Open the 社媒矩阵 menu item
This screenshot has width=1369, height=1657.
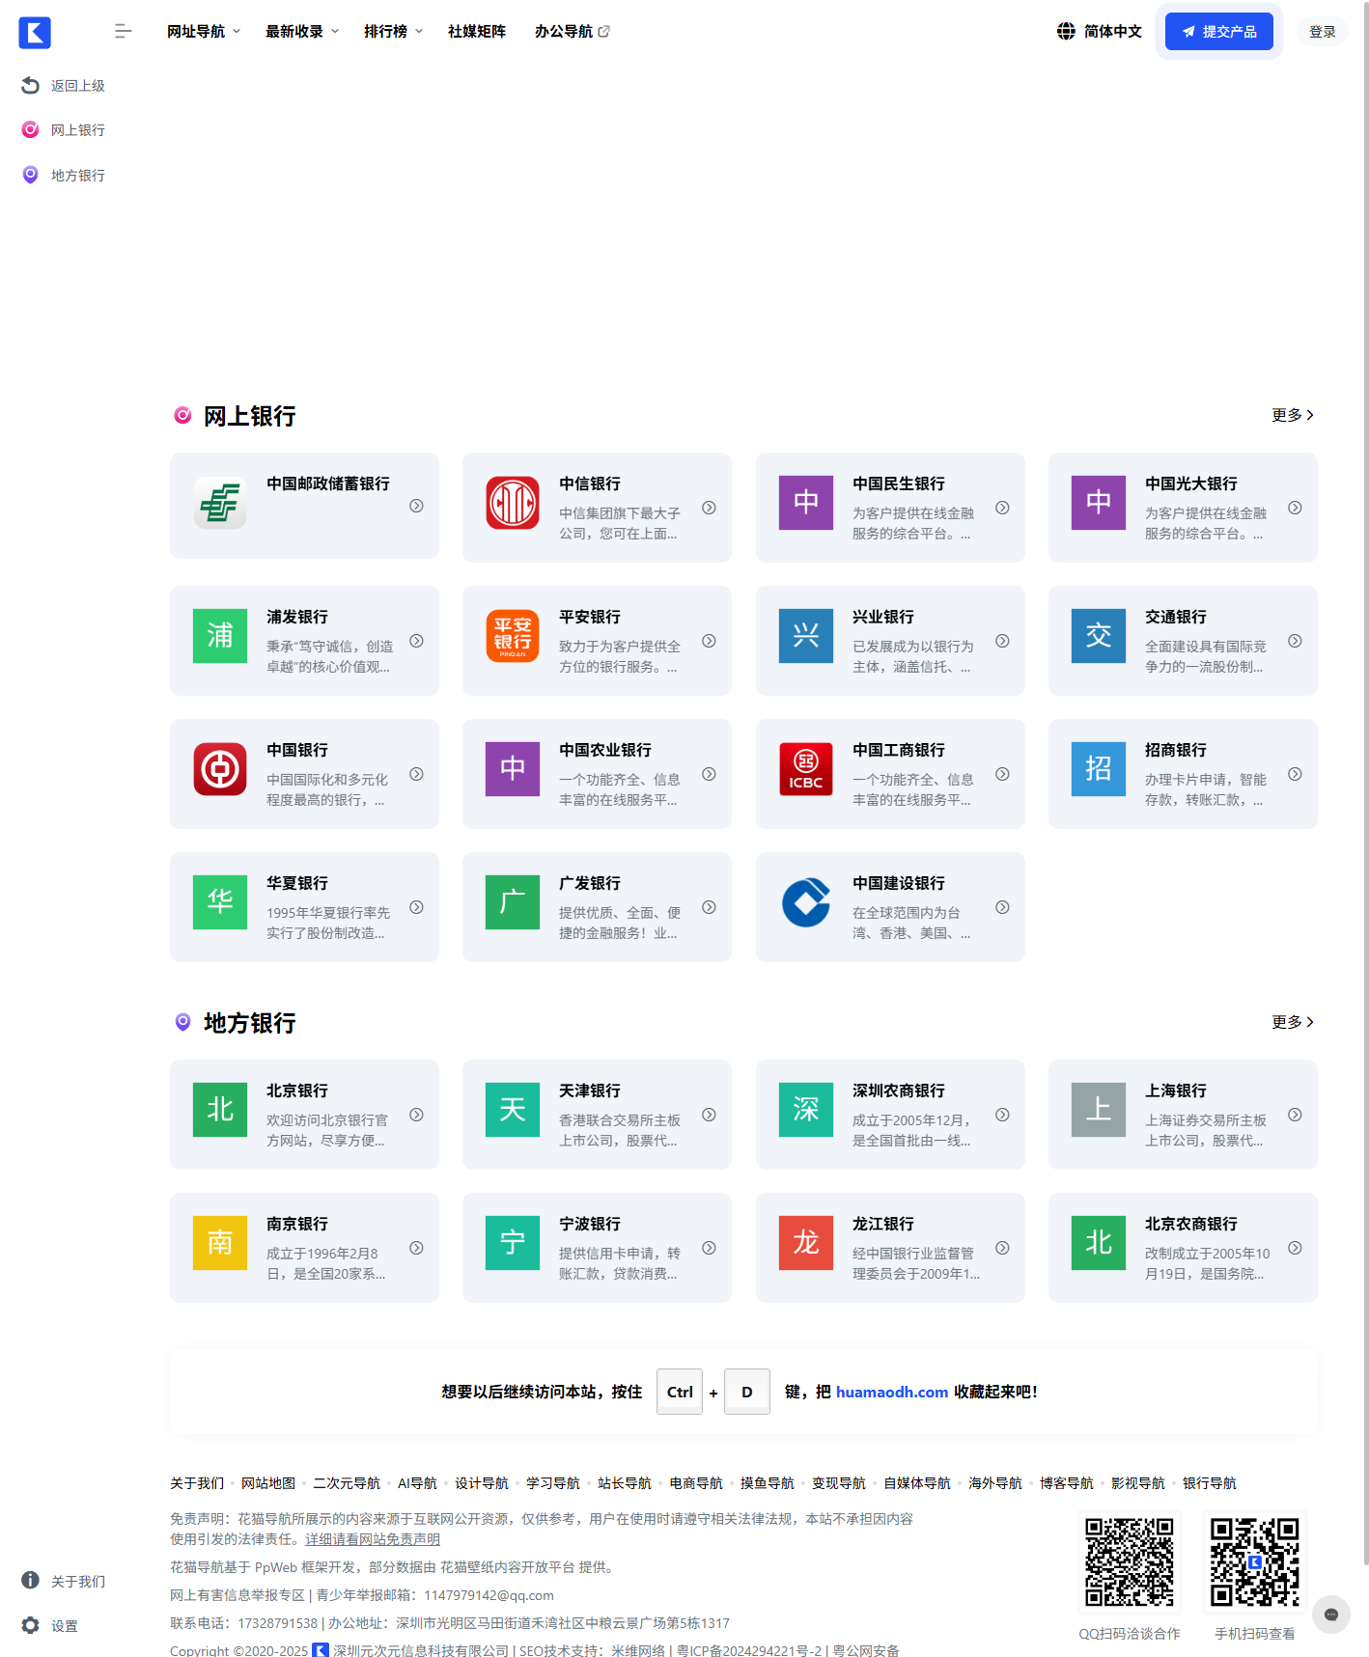[x=477, y=32]
